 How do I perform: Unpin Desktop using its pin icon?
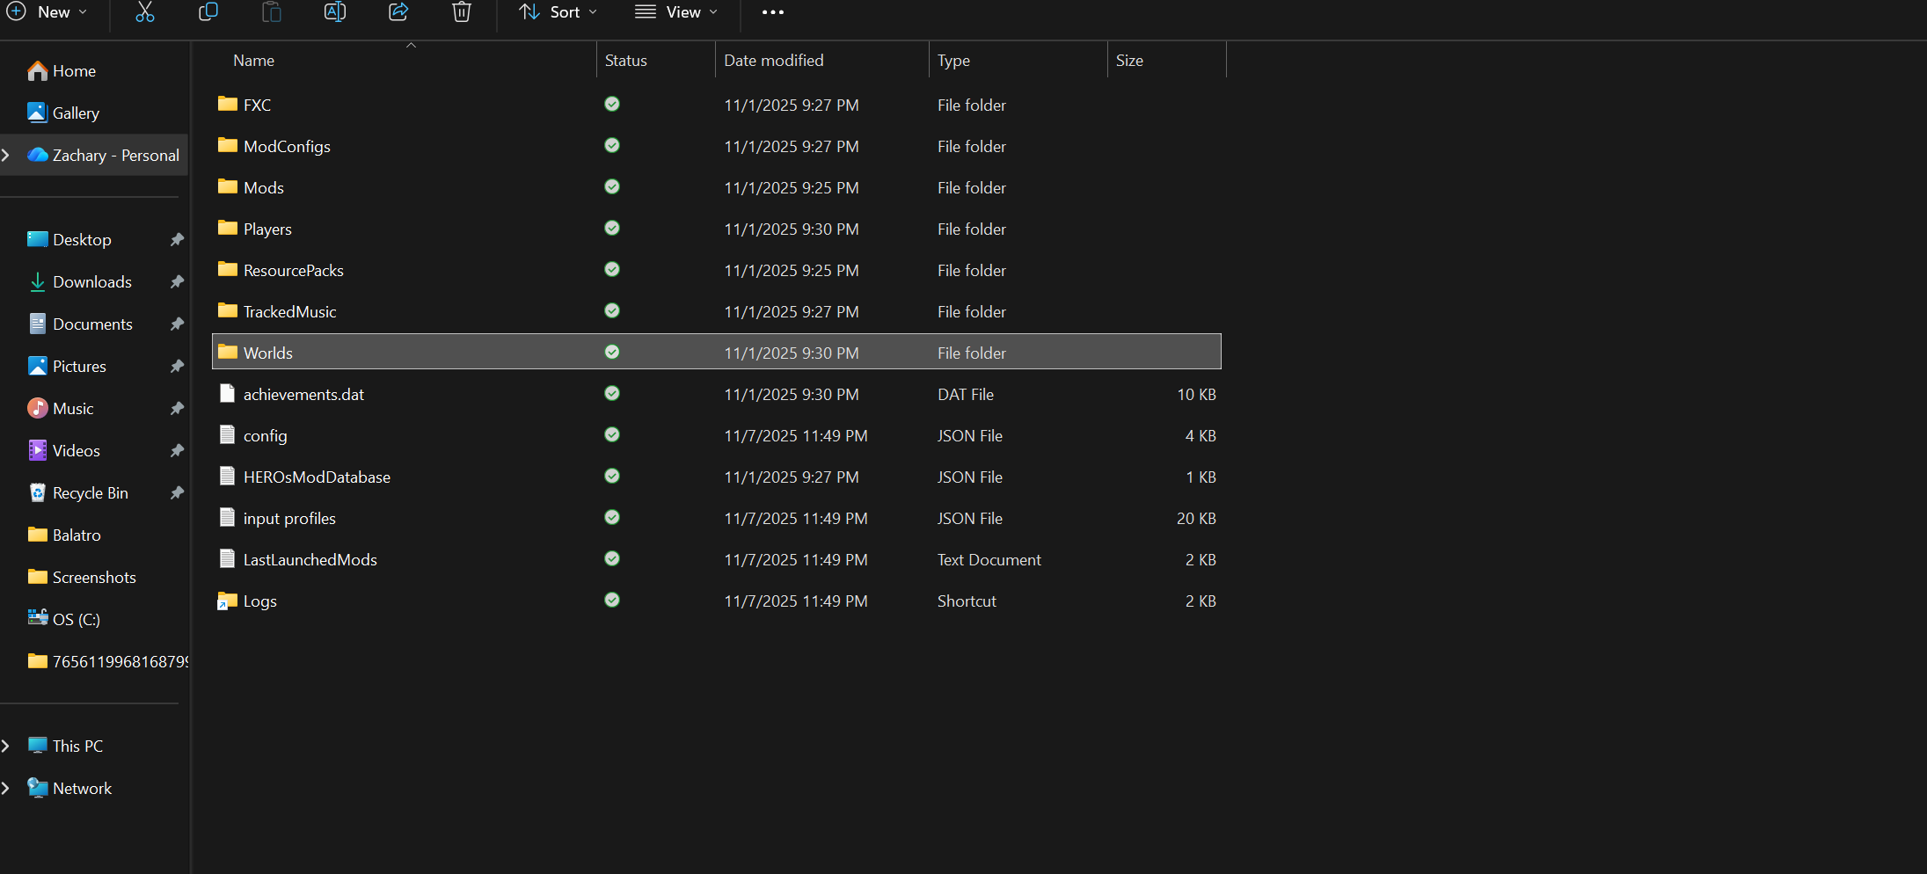[177, 240]
